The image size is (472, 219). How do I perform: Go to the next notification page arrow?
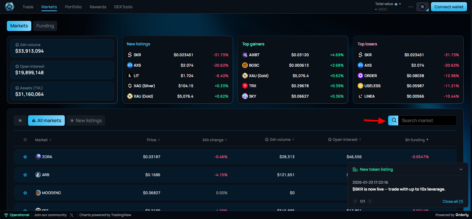tap(370, 201)
